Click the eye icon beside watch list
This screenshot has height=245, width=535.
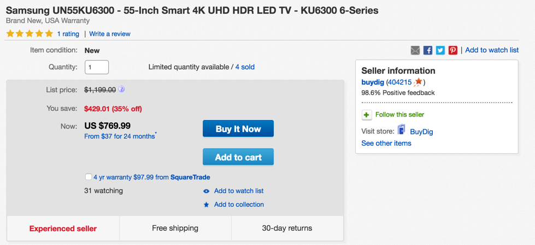(206, 192)
